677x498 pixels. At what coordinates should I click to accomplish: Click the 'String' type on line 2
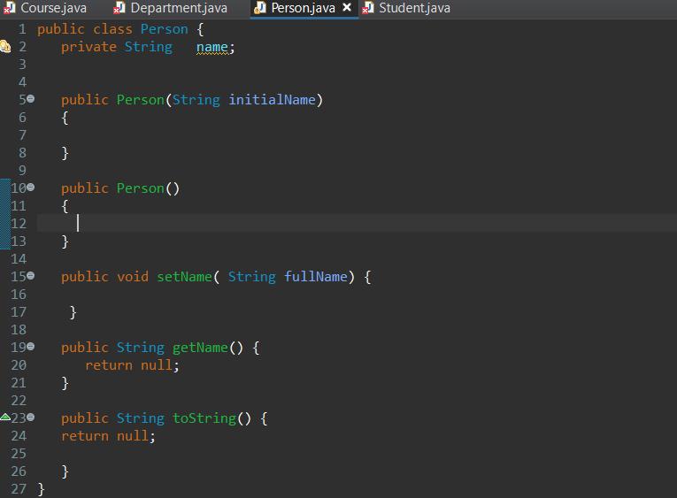coord(149,47)
